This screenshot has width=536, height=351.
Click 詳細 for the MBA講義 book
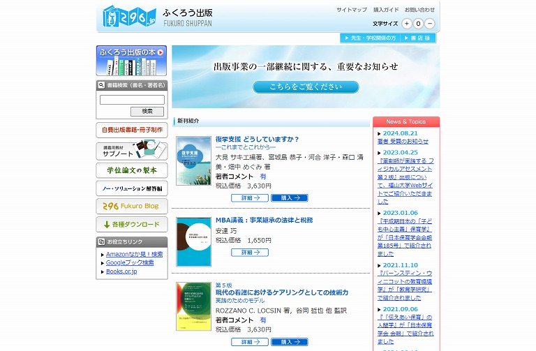(249, 253)
